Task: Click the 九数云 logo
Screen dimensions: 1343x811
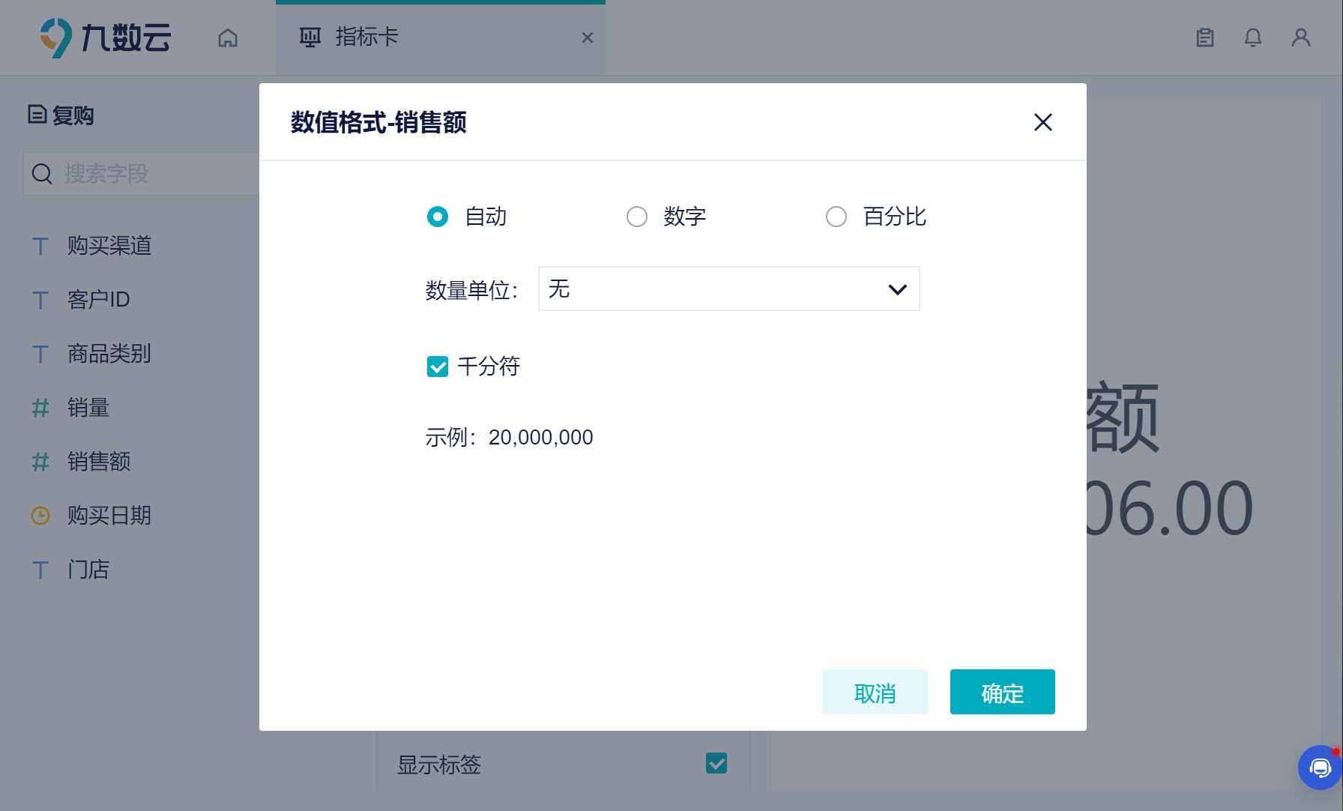Action: pyautogui.click(x=106, y=37)
